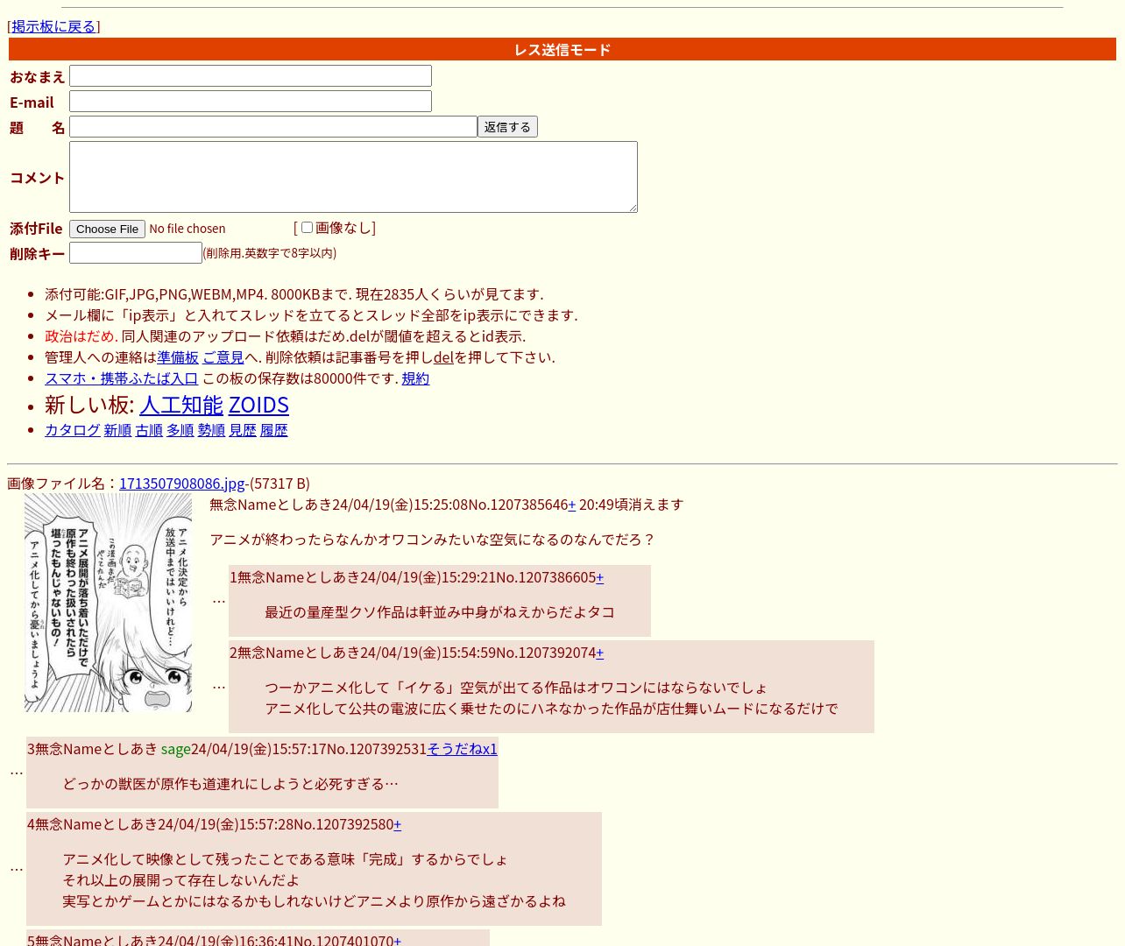
Task: Click the 20:49頃消えます expiry text
Action: 631,505
